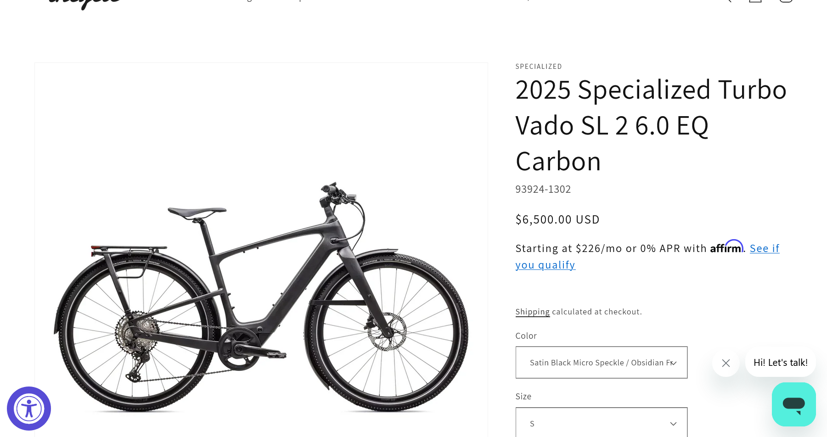Click the "Size" field label
This screenshot has width=827, height=437.
523,397
